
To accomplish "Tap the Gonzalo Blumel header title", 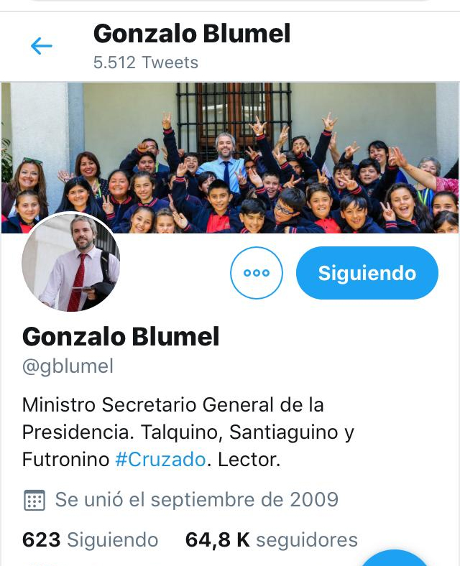I will (x=192, y=34).
